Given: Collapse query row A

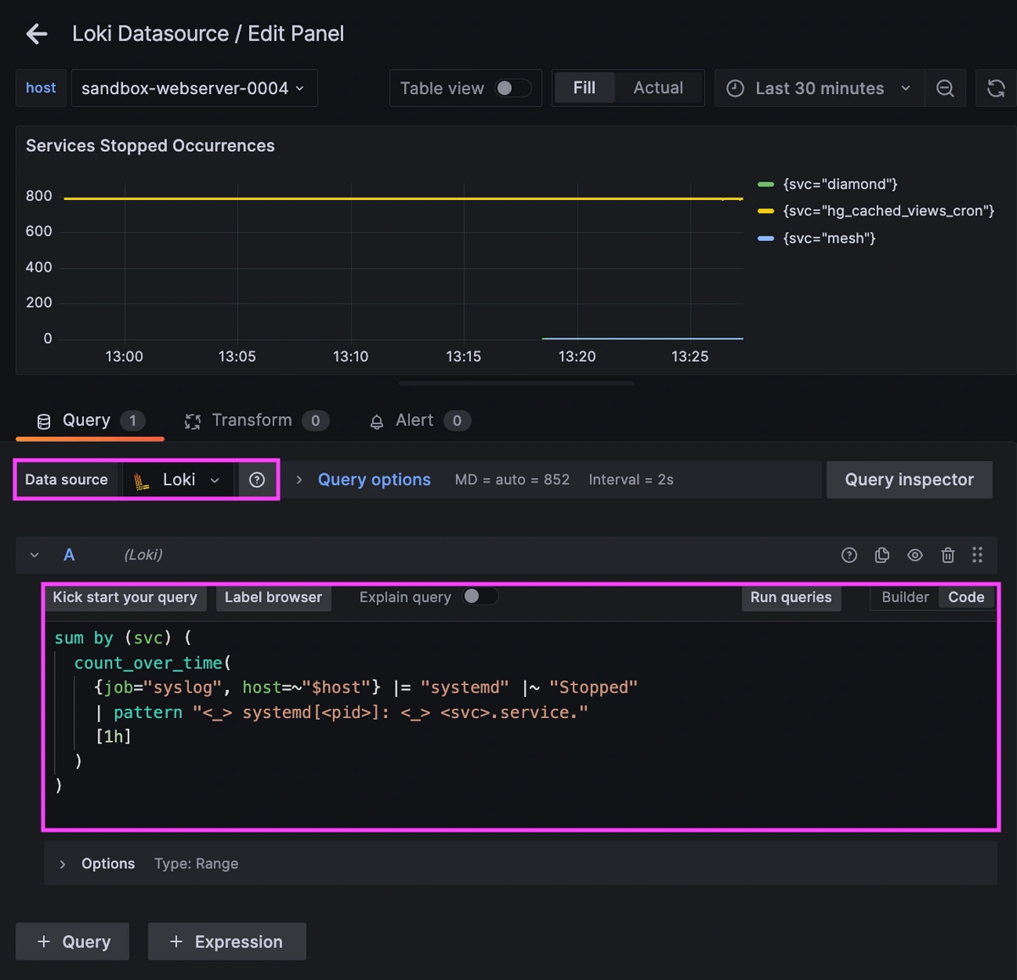Looking at the screenshot, I should (x=35, y=555).
